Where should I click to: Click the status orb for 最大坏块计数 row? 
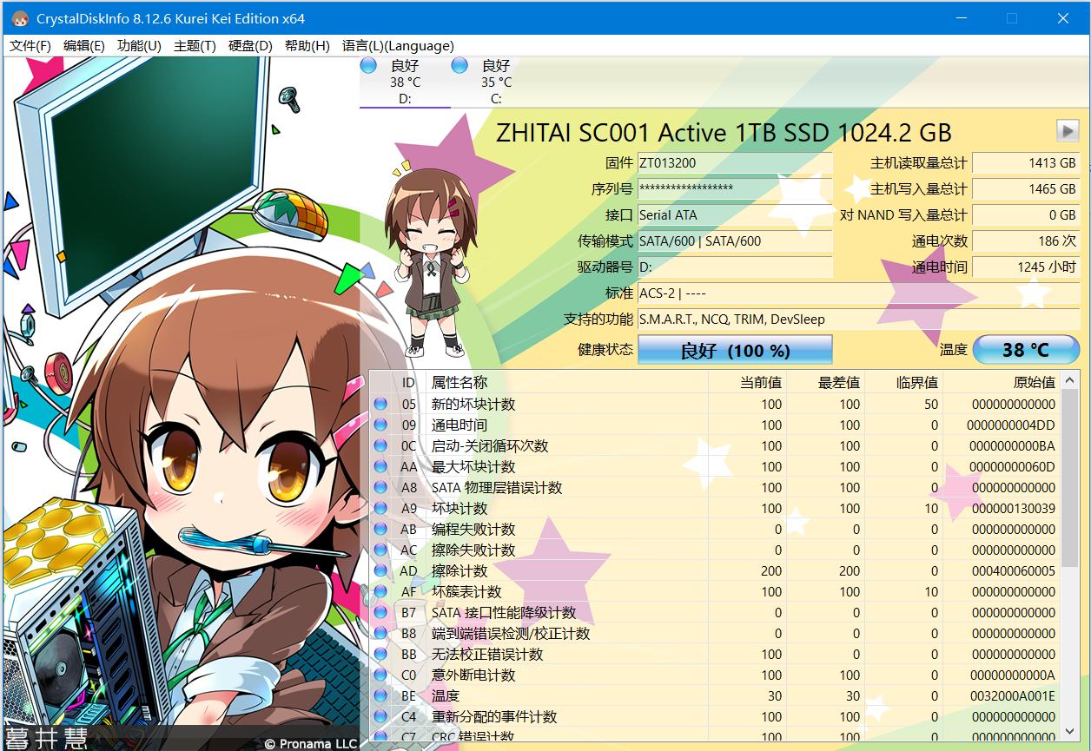(380, 466)
